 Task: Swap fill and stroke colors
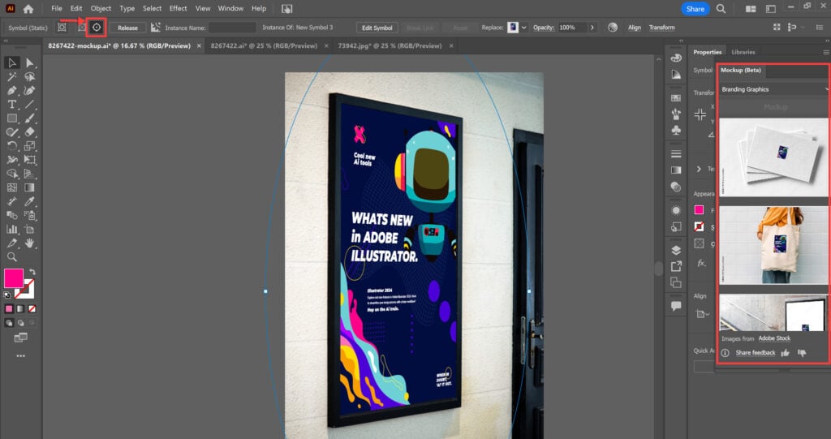[x=32, y=272]
